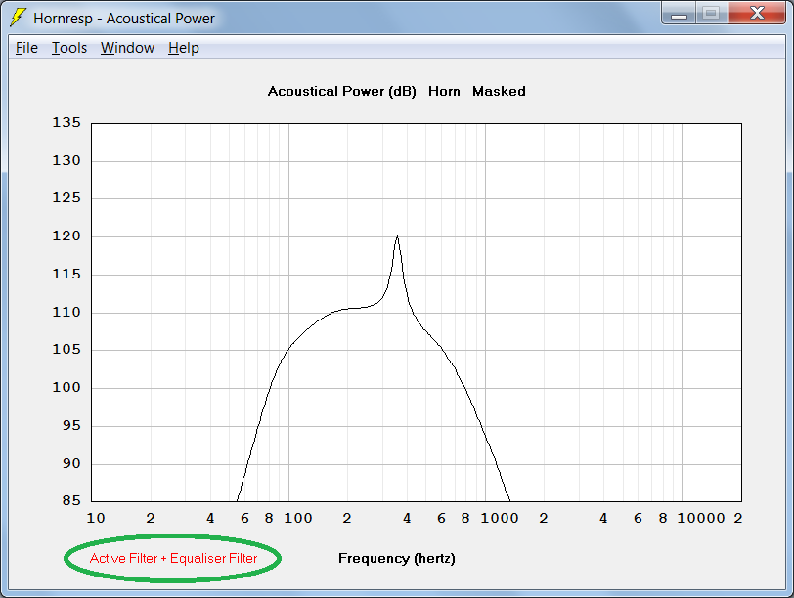Image resolution: width=794 pixels, height=598 pixels.
Task: Close the Hornresp Acoustical Power window
Action: (757, 14)
